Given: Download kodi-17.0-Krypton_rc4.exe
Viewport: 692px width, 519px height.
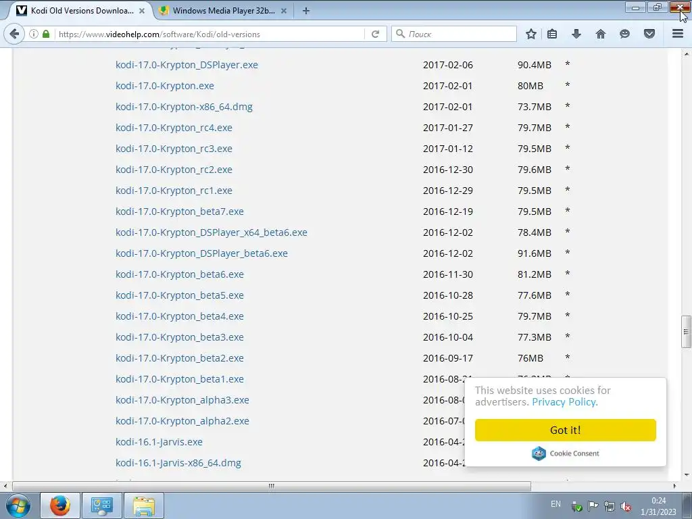Looking at the screenshot, I should [174, 128].
